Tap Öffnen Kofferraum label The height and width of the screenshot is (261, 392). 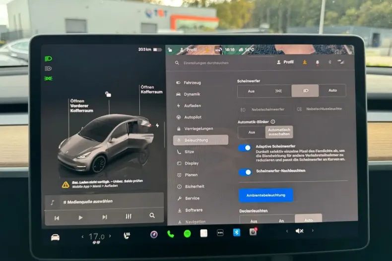(x=151, y=89)
